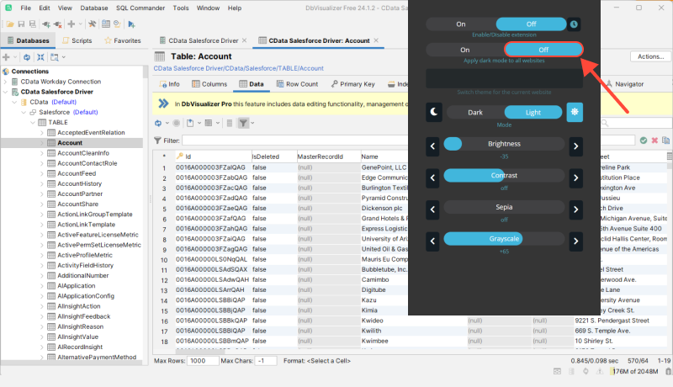This screenshot has height=387, width=673.
Task: Click the save disk toolbar icon
Action: (x=21, y=24)
